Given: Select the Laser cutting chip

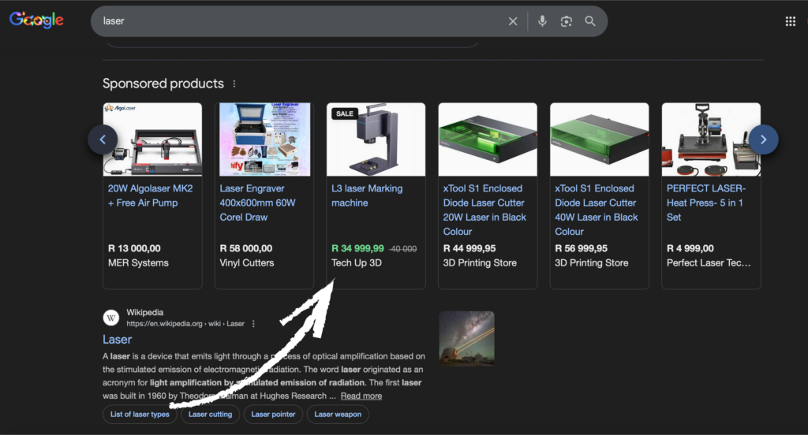Looking at the screenshot, I should 210,415.
